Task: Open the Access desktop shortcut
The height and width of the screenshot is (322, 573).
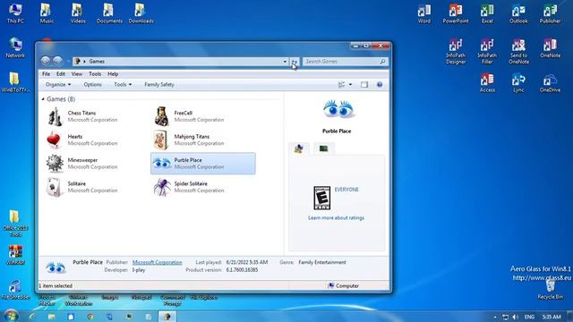Action: point(487,83)
